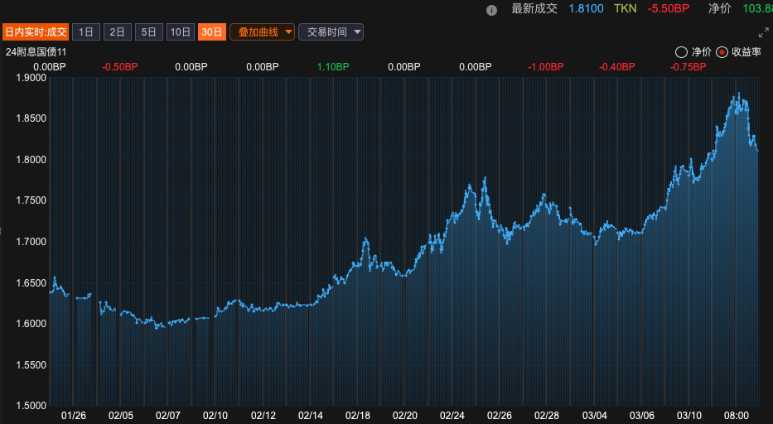Click the -5.50BP change value at top

[x=668, y=8]
